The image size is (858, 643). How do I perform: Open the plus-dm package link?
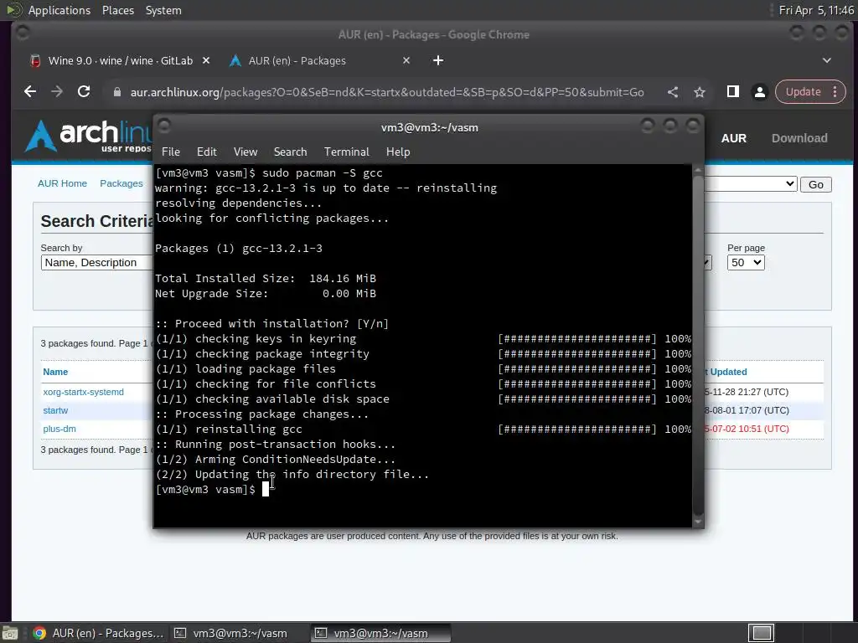(59, 430)
